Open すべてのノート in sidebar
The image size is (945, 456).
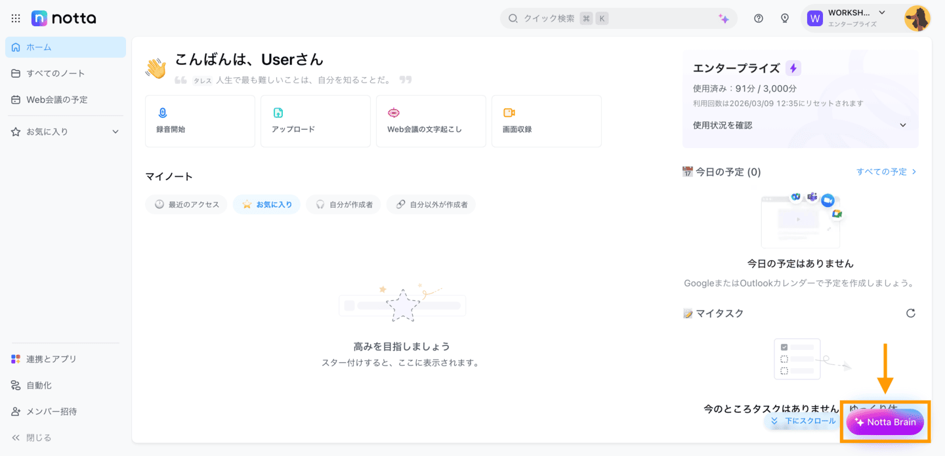[x=66, y=73]
